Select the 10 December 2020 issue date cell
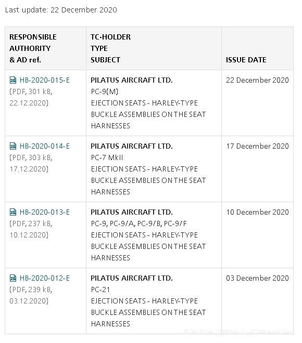 coord(257,212)
